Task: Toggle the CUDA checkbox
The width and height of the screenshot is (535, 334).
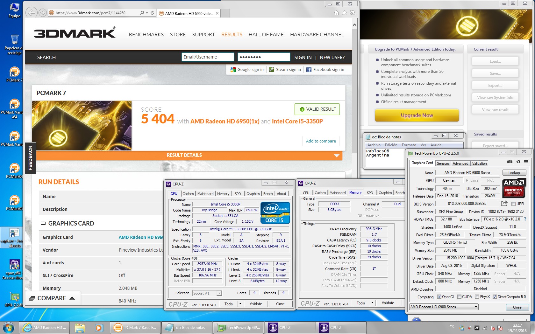Action: [x=459, y=297]
